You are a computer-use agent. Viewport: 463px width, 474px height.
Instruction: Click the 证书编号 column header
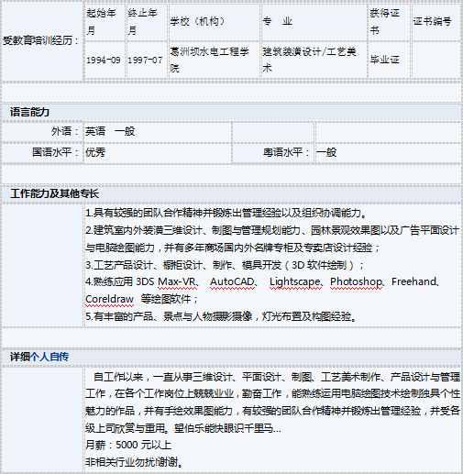(x=432, y=21)
